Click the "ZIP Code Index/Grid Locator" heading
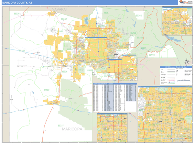The image size is (194, 143). click(x=103, y=84)
